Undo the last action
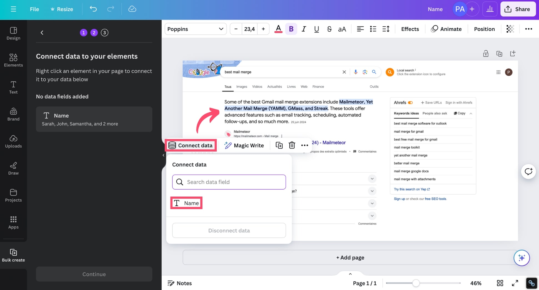 (x=93, y=9)
